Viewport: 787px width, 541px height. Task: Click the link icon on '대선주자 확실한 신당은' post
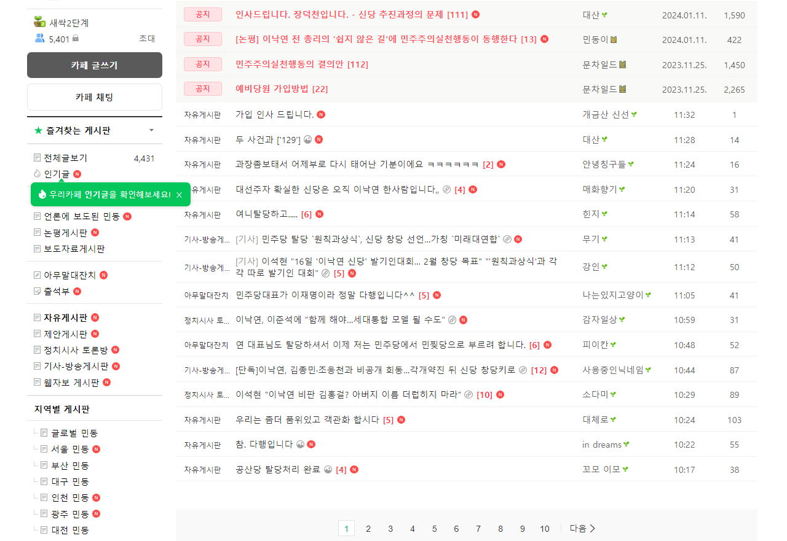tap(446, 189)
